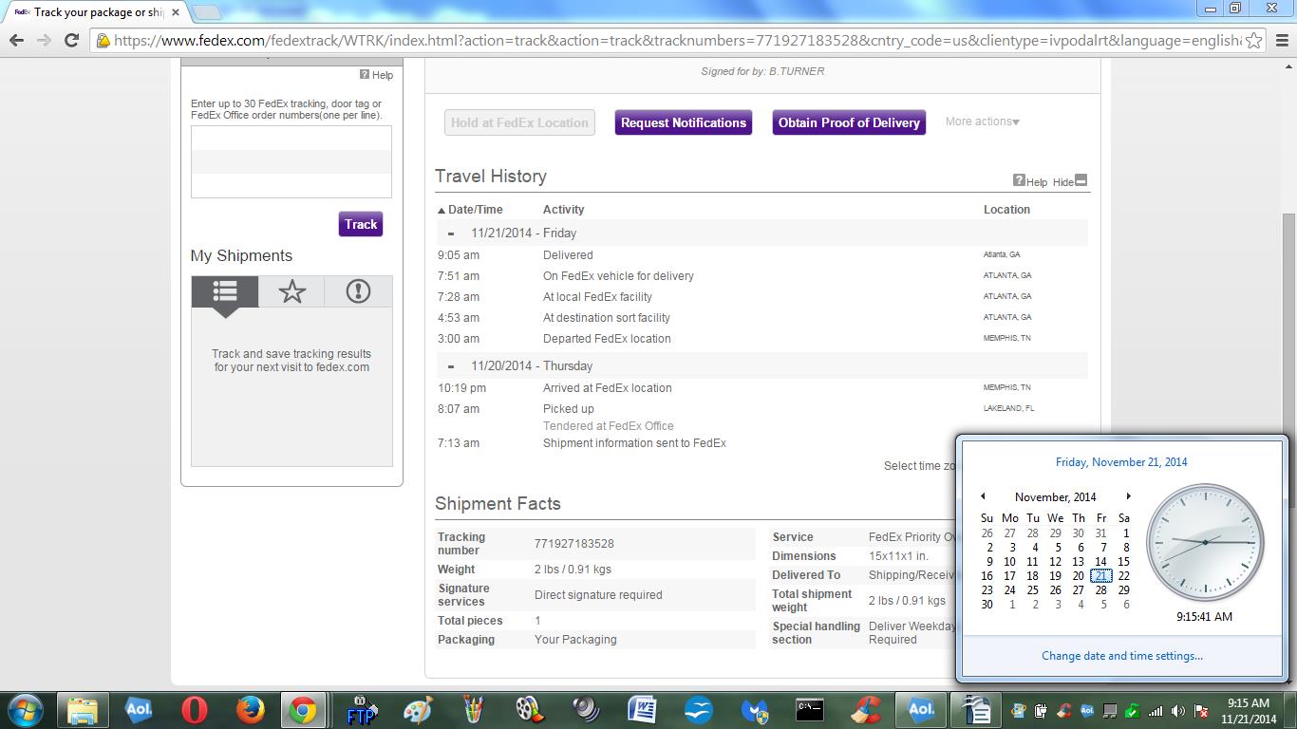
Task: Bookmark this page with the star icon
Action: (1253, 40)
